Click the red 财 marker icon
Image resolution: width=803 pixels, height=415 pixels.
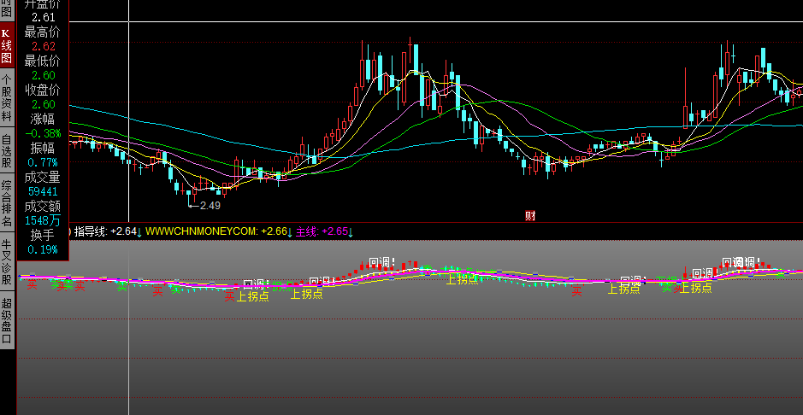[530, 216]
